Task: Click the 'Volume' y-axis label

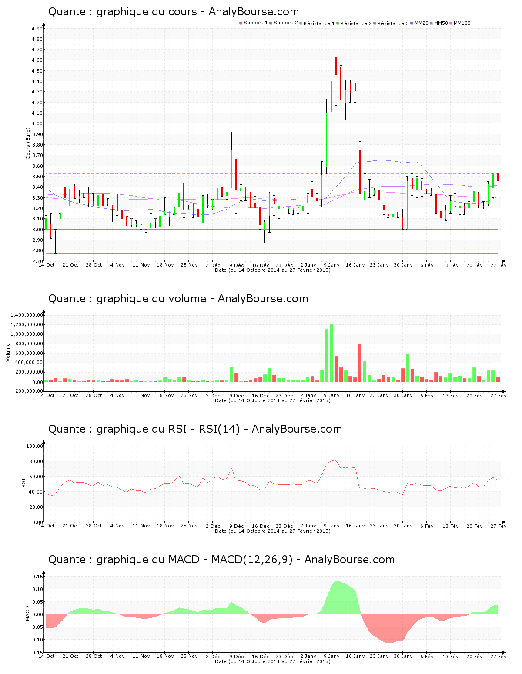Action: tap(8, 352)
